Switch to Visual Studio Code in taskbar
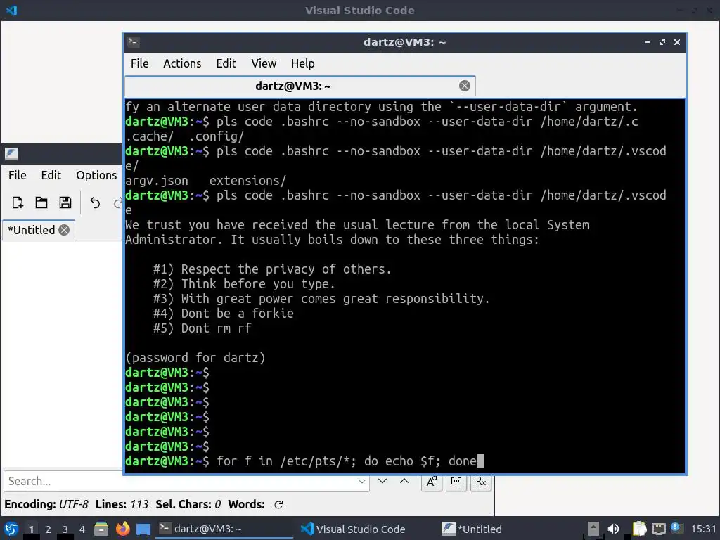720x540 pixels. (x=354, y=529)
